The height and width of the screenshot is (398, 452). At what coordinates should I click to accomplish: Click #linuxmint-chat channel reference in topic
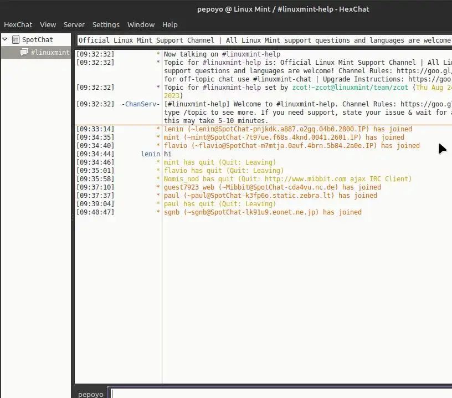tap(282, 79)
